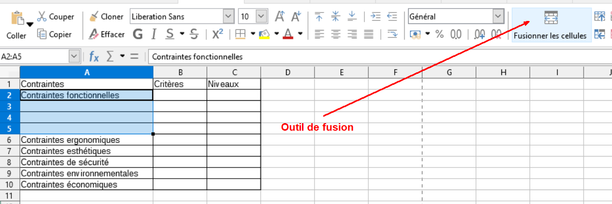
Task: Toggle bold (G) formatting
Action: pyautogui.click(x=138, y=34)
